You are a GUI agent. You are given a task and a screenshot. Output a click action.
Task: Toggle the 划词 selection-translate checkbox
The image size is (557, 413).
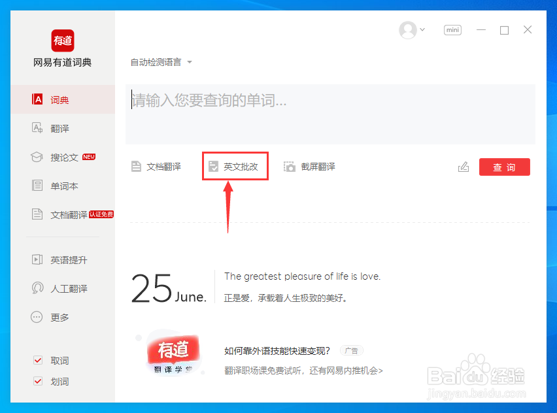pos(38,381)
